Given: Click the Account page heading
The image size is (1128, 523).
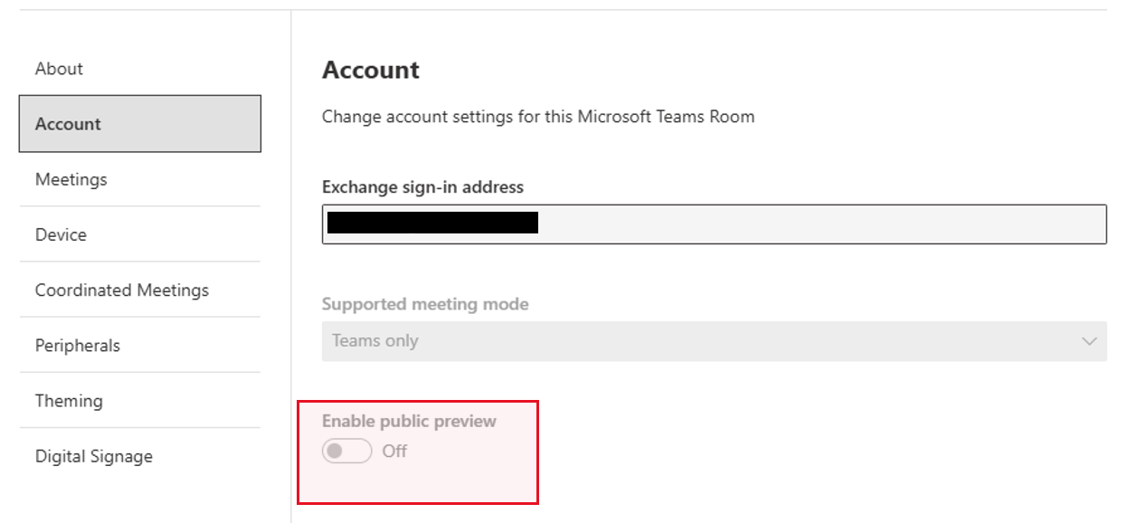Looking at the screenshot, I should tap(371, 70).
